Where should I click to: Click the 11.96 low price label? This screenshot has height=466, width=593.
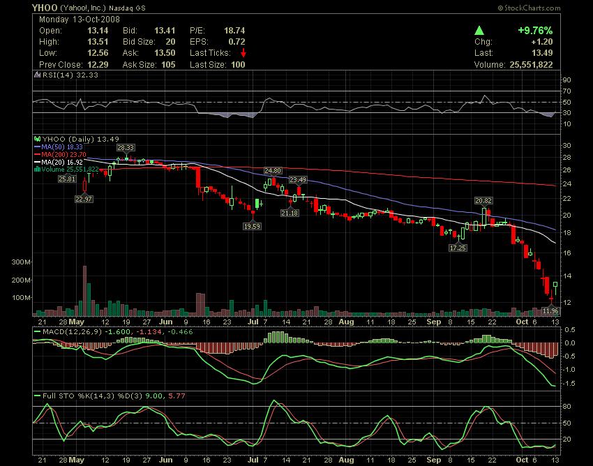(x=550, y=311)
